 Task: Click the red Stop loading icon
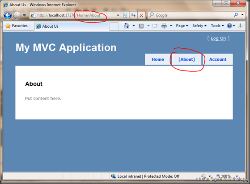click(141, 15)
